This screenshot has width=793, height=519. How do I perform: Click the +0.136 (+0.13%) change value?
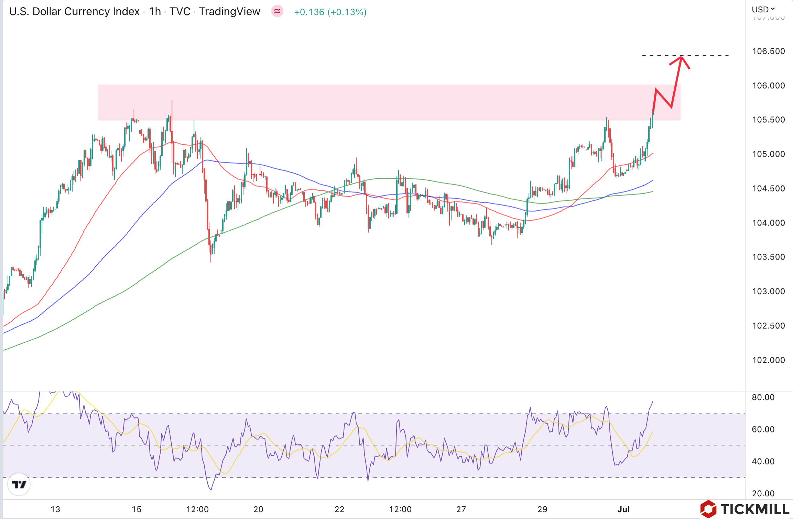tap(330, 12)
